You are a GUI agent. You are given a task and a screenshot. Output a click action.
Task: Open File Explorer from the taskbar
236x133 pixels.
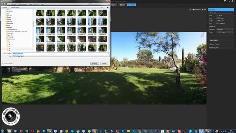[x=9, y=131]
